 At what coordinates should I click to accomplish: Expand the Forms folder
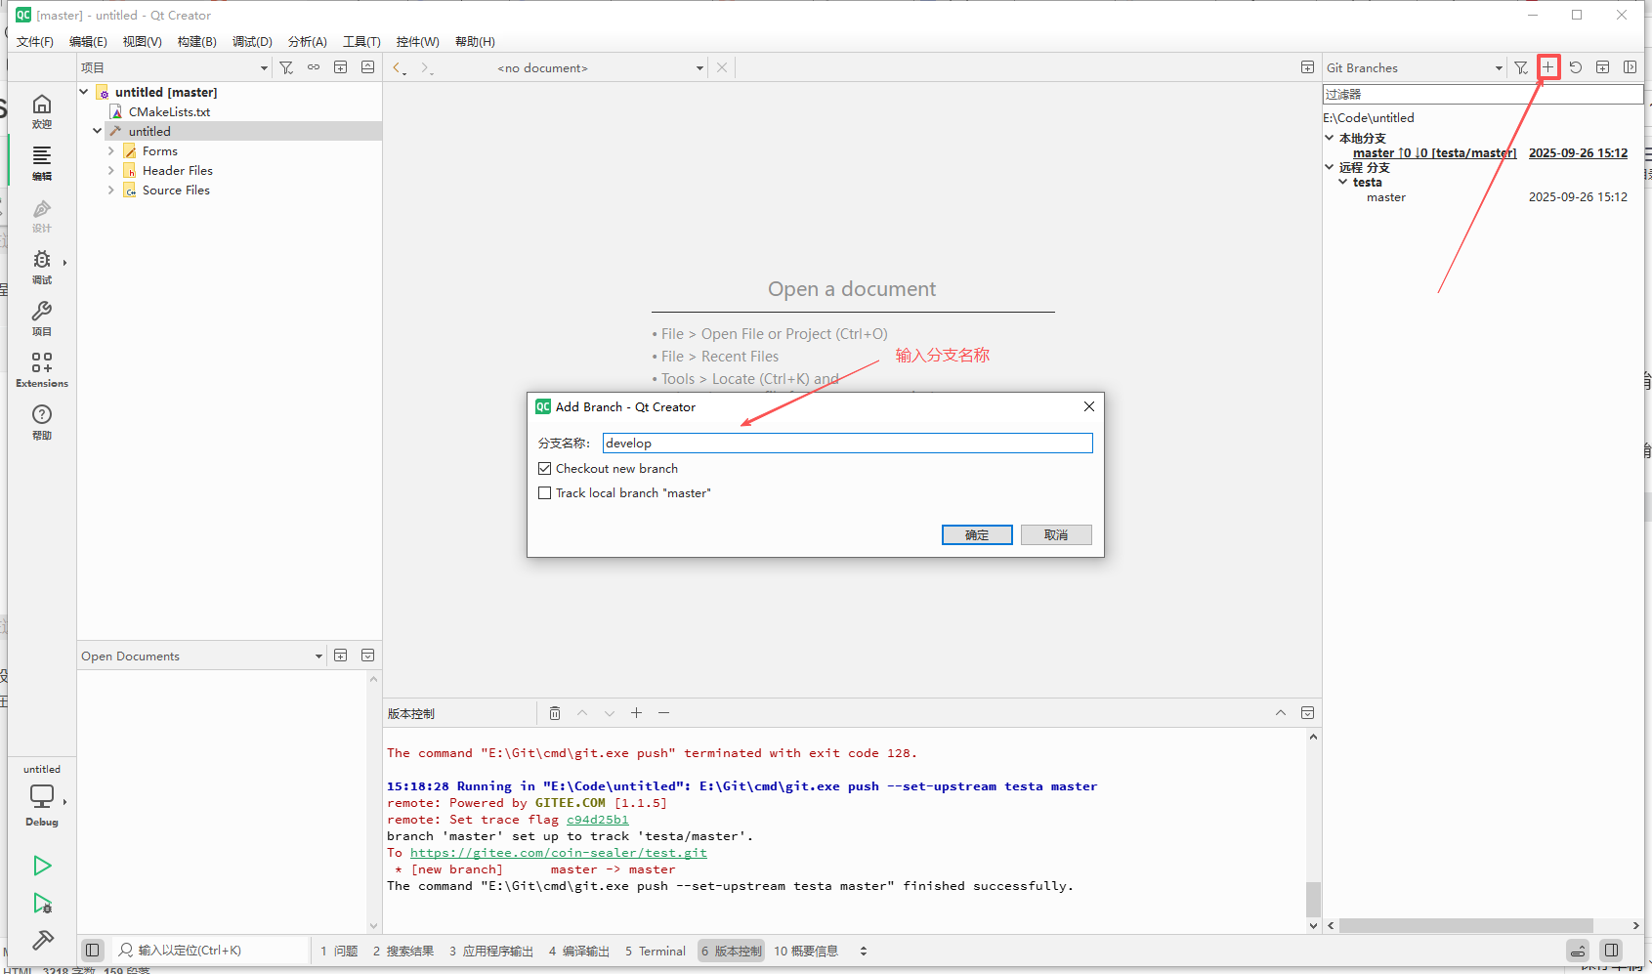pos(110,150)
